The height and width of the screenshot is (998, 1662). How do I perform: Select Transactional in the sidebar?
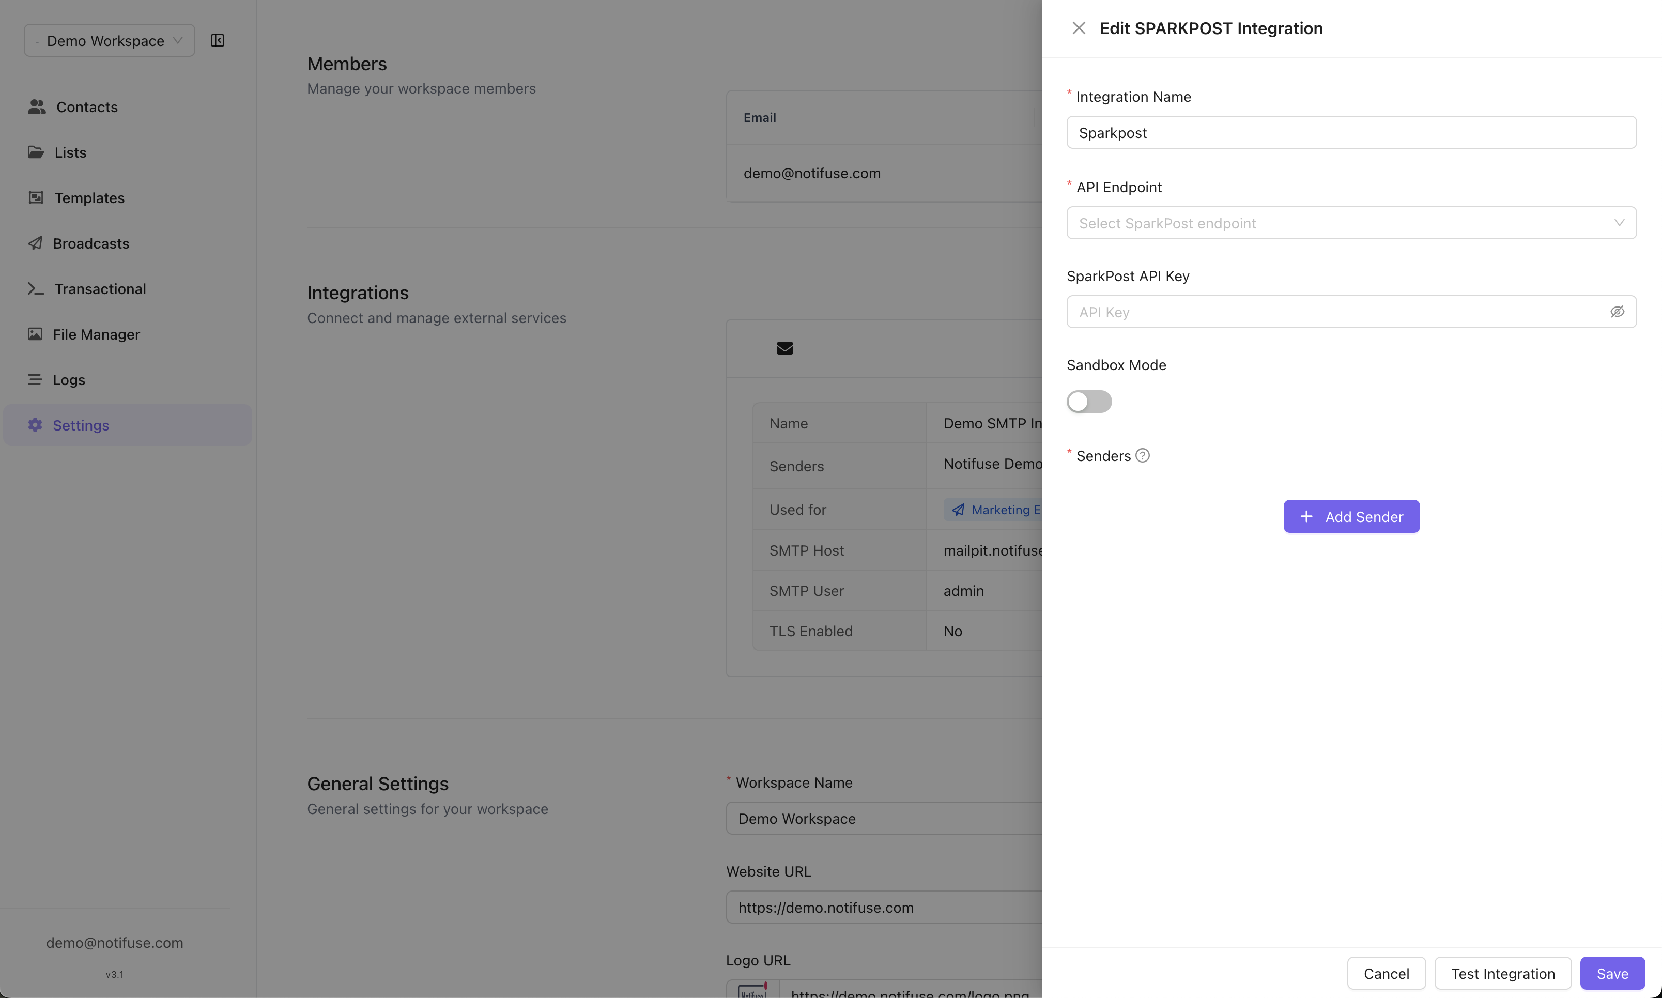pos(127,288)
